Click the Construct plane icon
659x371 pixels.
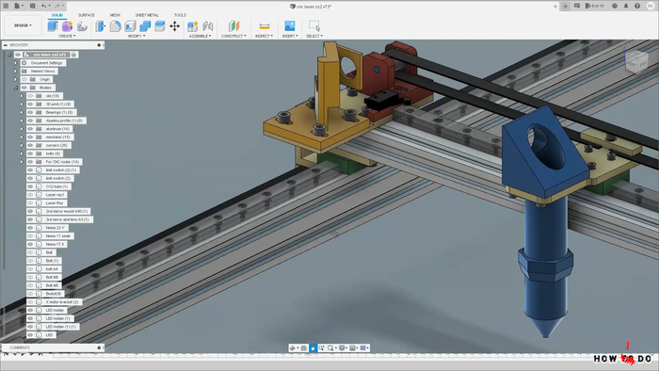[x=234, y=26]
